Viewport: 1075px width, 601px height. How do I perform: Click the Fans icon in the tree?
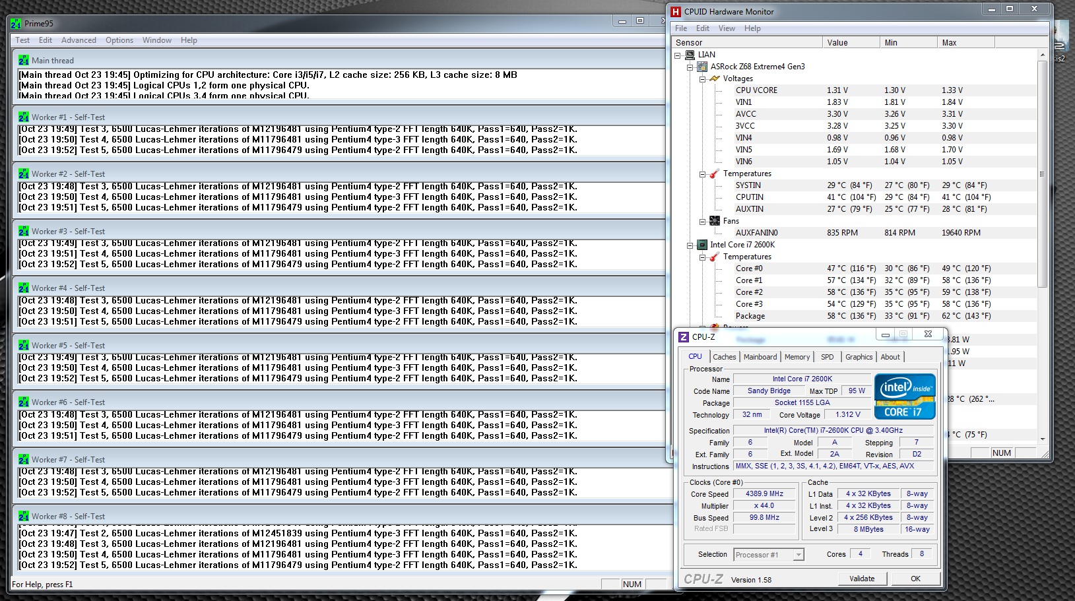coord(715,221)
